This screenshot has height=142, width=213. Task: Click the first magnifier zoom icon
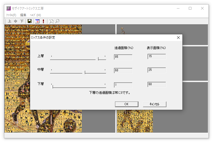point(51,21)
